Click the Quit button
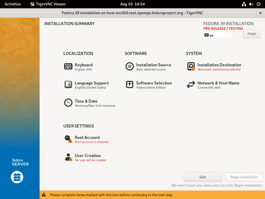Viewport: 265px width, 199px height. coord(203,177)
